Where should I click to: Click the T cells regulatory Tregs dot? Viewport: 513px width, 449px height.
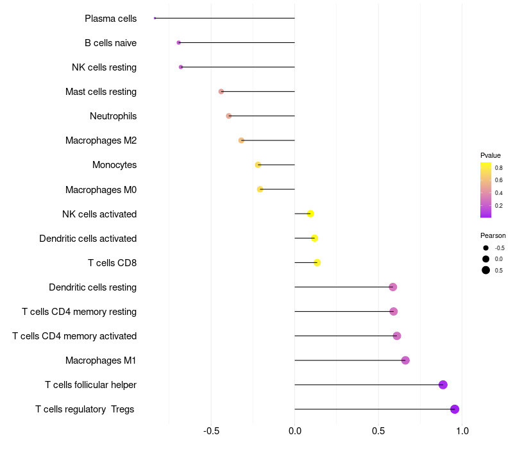455,409
